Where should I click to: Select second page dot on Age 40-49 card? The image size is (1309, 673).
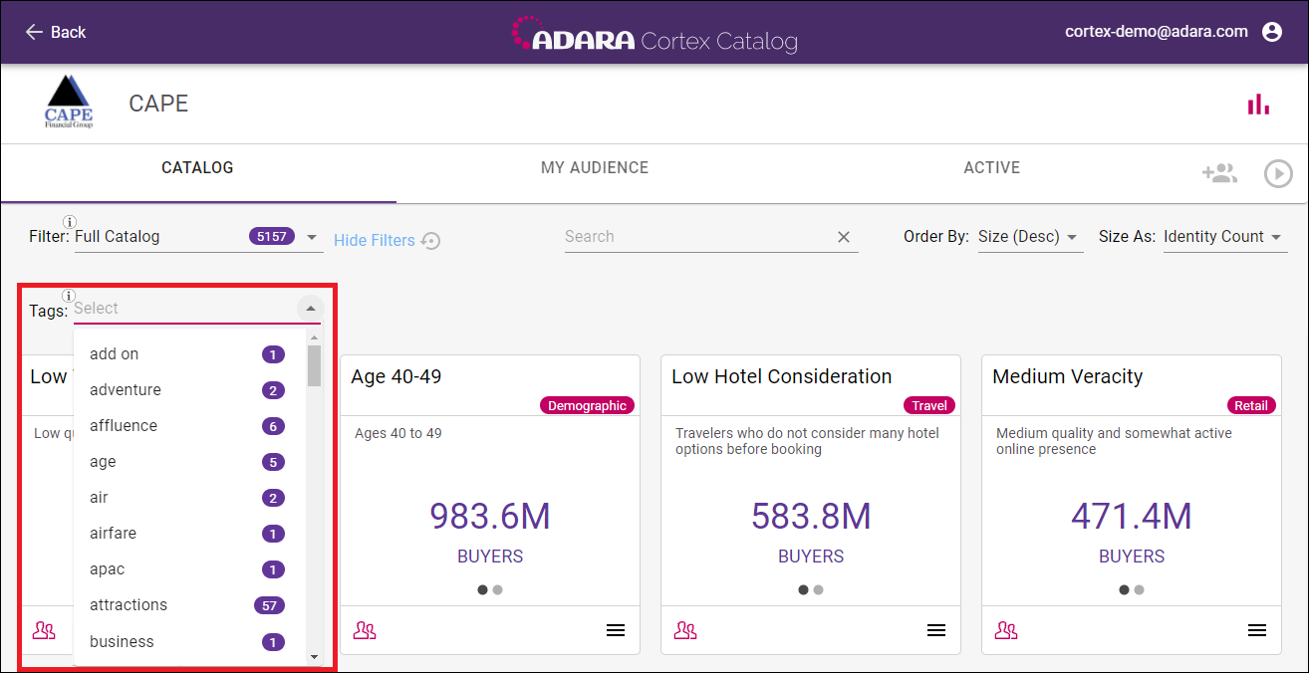[x=498, y=589]
